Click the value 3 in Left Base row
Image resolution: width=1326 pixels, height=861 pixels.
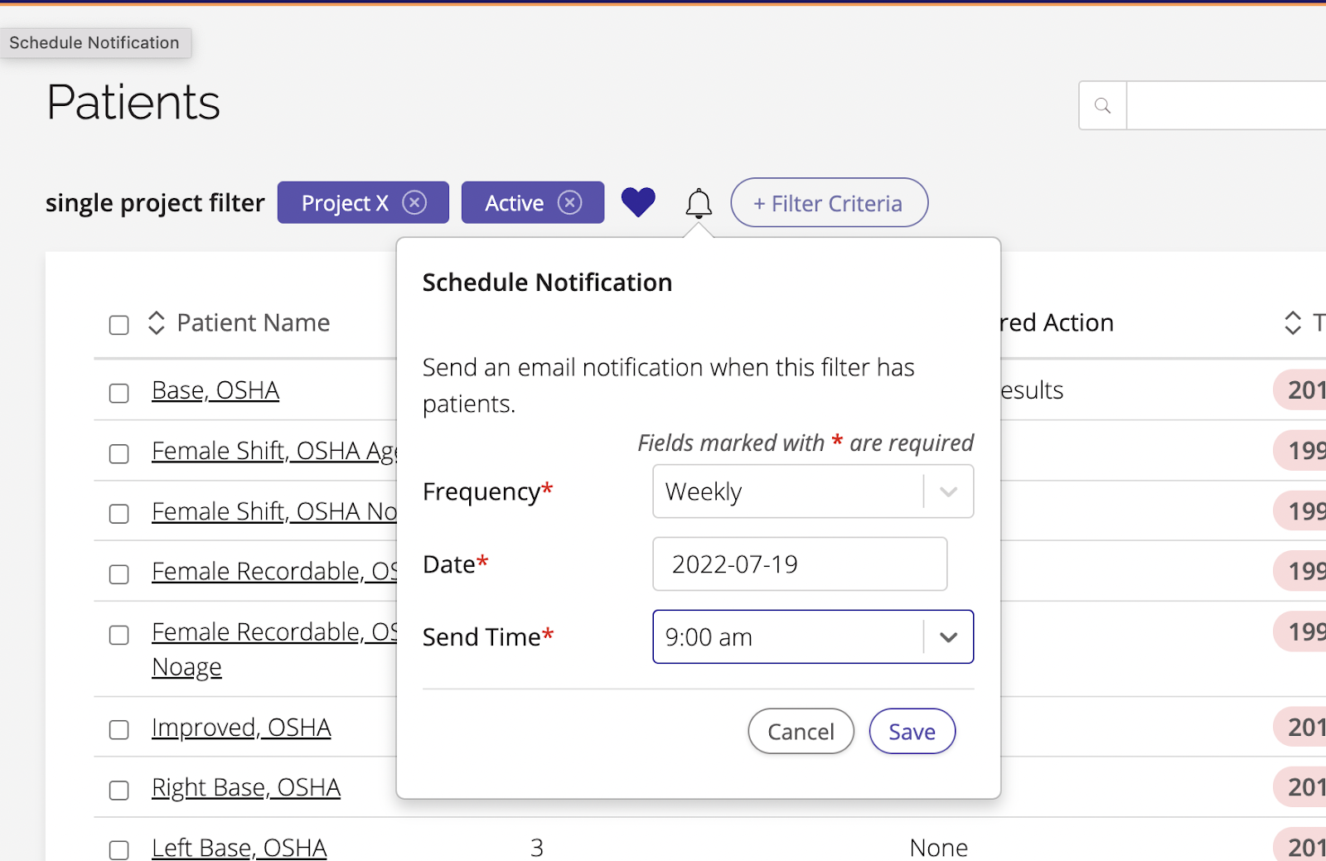(x=537, y=847)
